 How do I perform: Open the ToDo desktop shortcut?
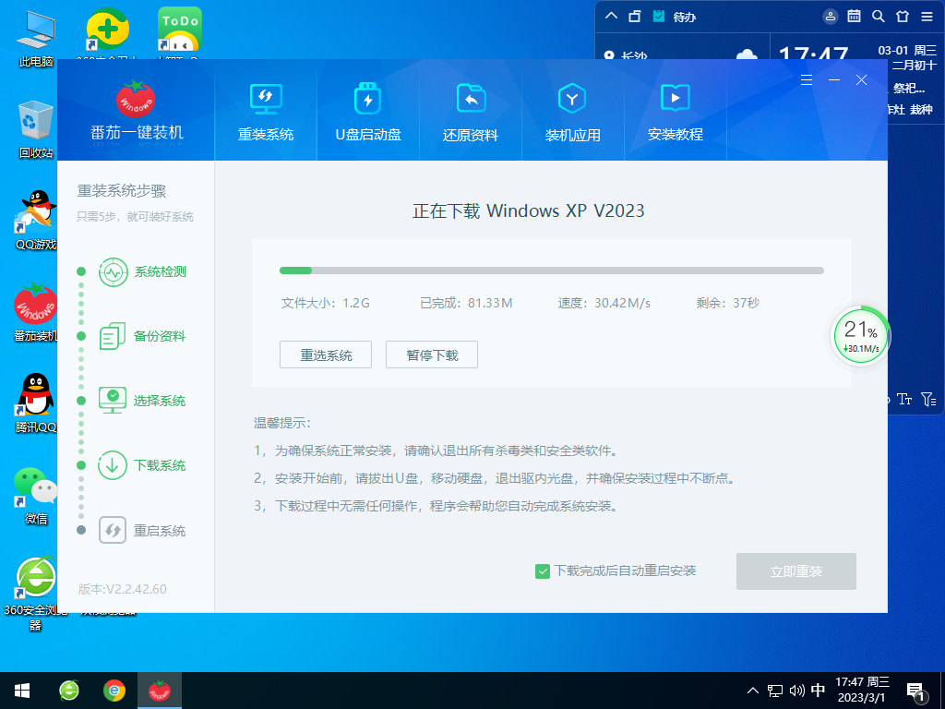click(x=179, y=34)
